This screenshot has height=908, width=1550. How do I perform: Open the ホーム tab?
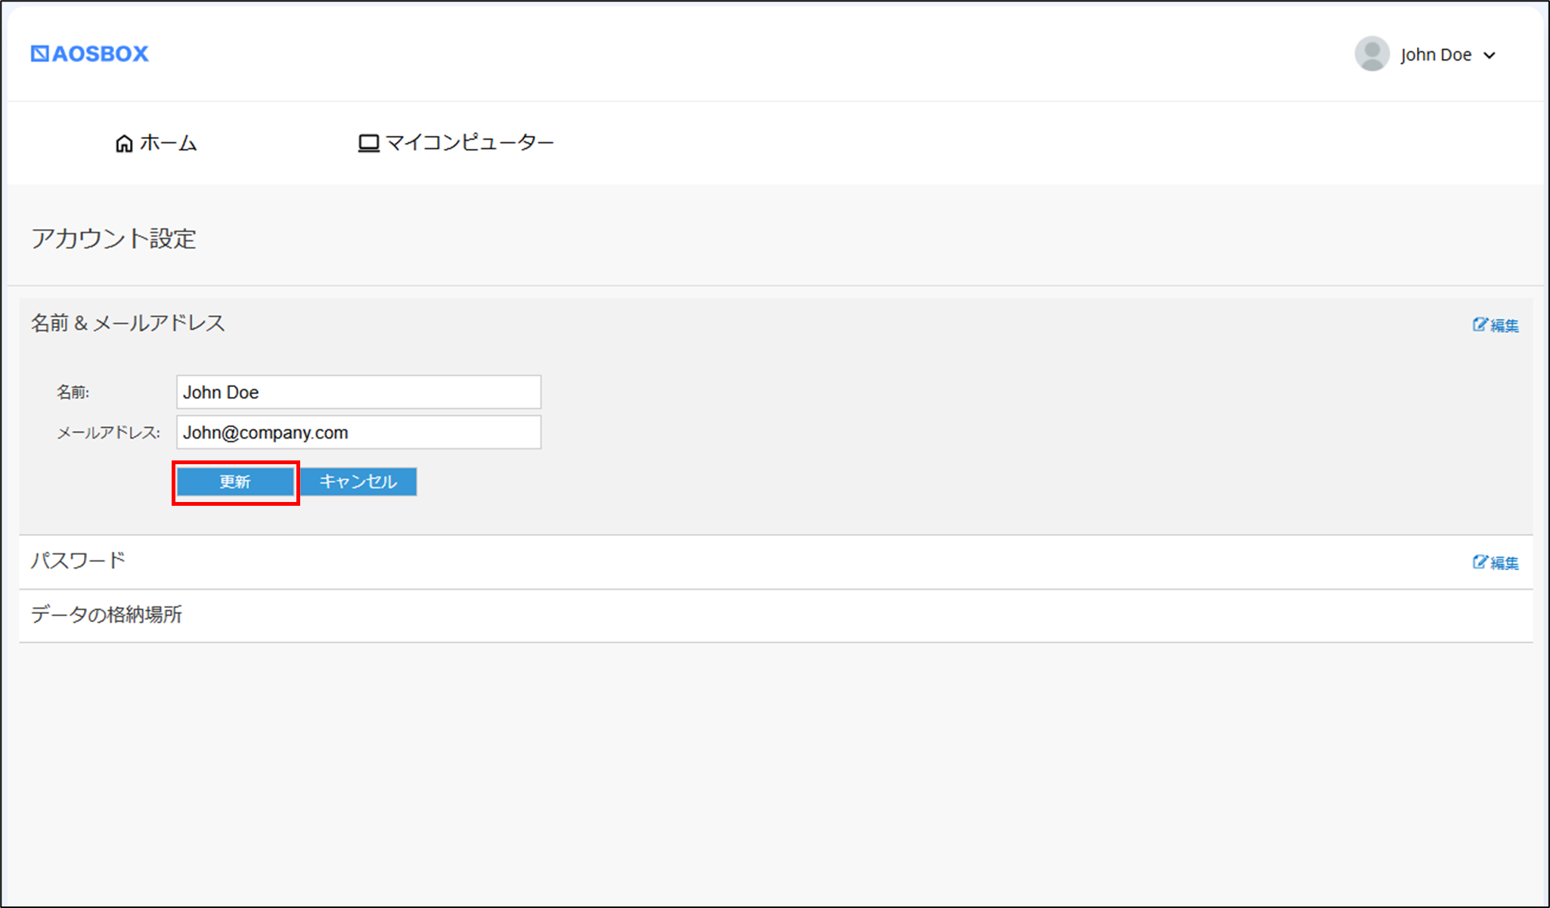pos(156,143)
